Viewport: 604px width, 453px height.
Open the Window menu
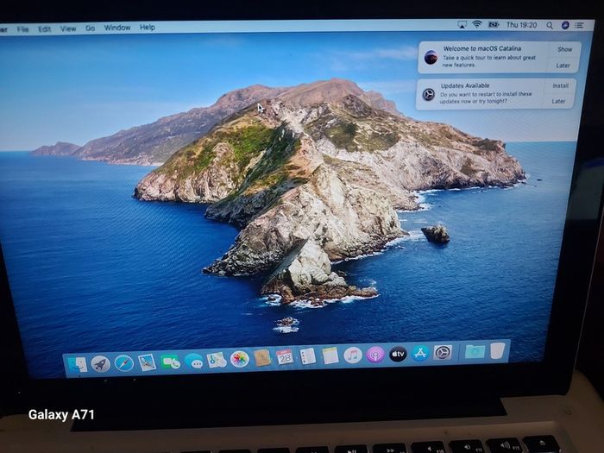point(117,28)
